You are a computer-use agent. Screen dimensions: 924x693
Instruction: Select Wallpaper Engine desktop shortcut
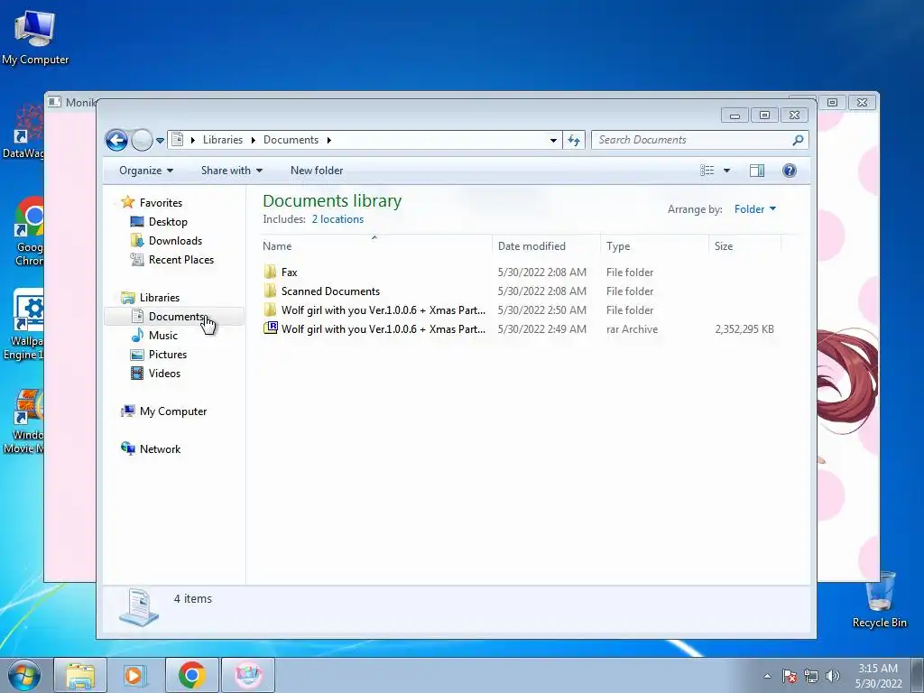(23, 325)
